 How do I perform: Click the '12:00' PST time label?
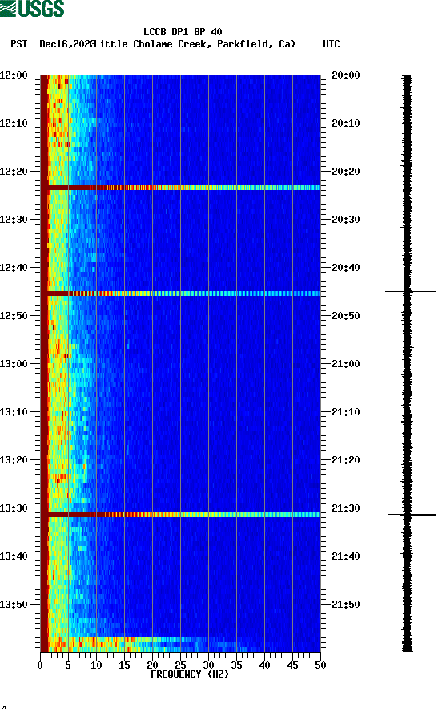point(14,75)
